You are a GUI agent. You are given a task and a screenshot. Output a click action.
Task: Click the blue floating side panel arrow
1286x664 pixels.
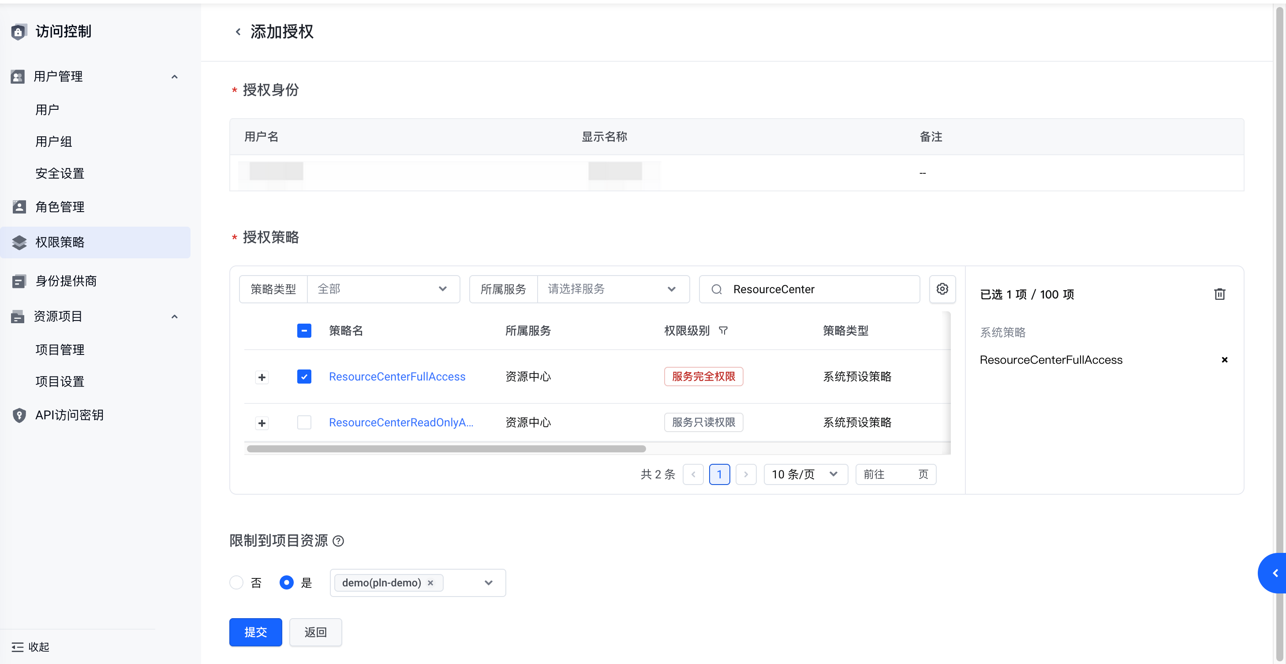(1275, 573)
